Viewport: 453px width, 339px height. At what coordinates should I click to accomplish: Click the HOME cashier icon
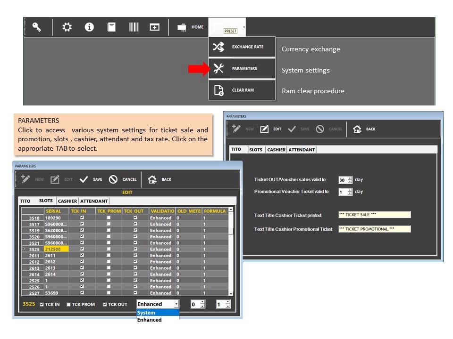tap(182, 27)
